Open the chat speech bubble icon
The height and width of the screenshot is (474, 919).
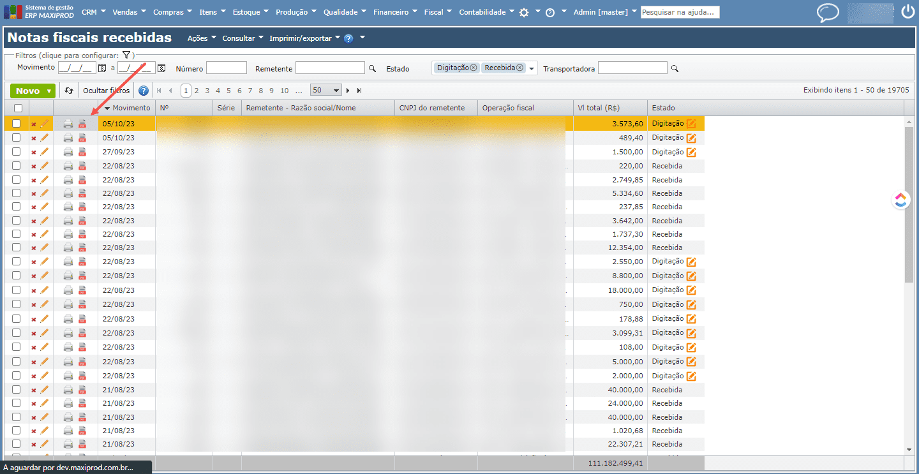pyautogui.click(x=828, y=13)
